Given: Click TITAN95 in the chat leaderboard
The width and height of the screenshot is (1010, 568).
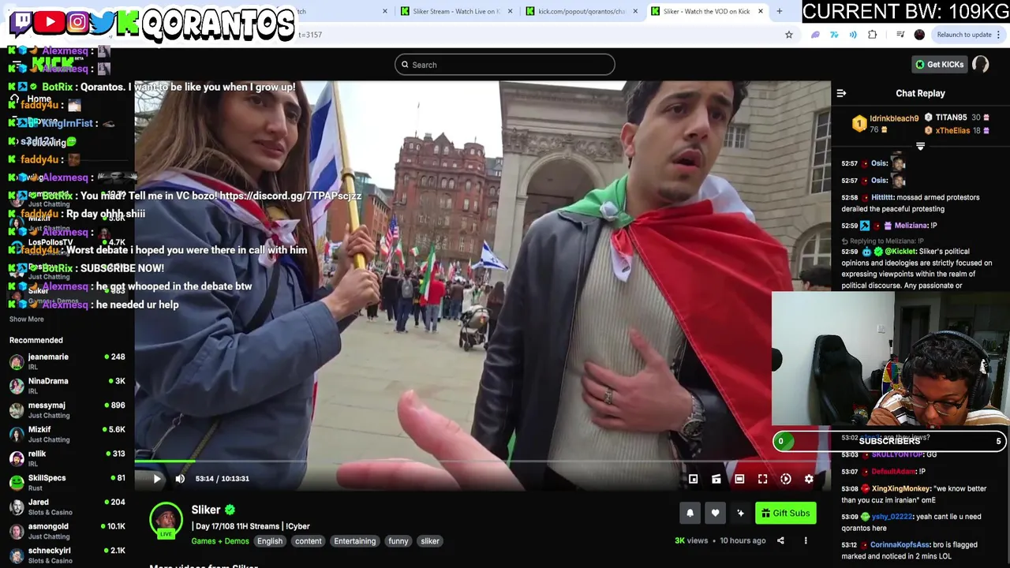Looking at the screenshot, I should point(951,118).
